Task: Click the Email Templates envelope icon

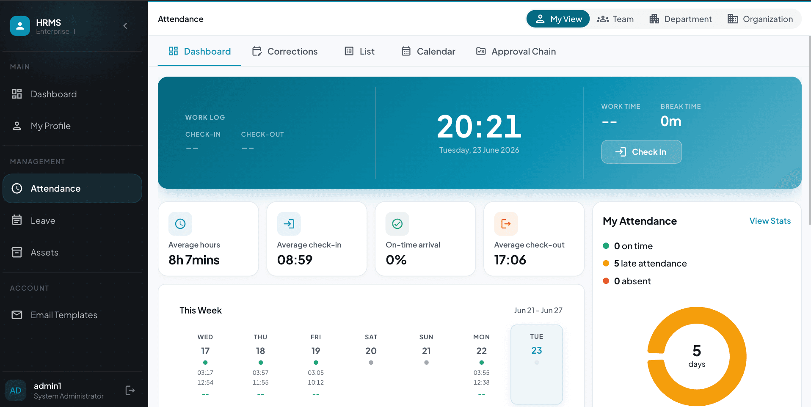Action: [x=17, y=315]
